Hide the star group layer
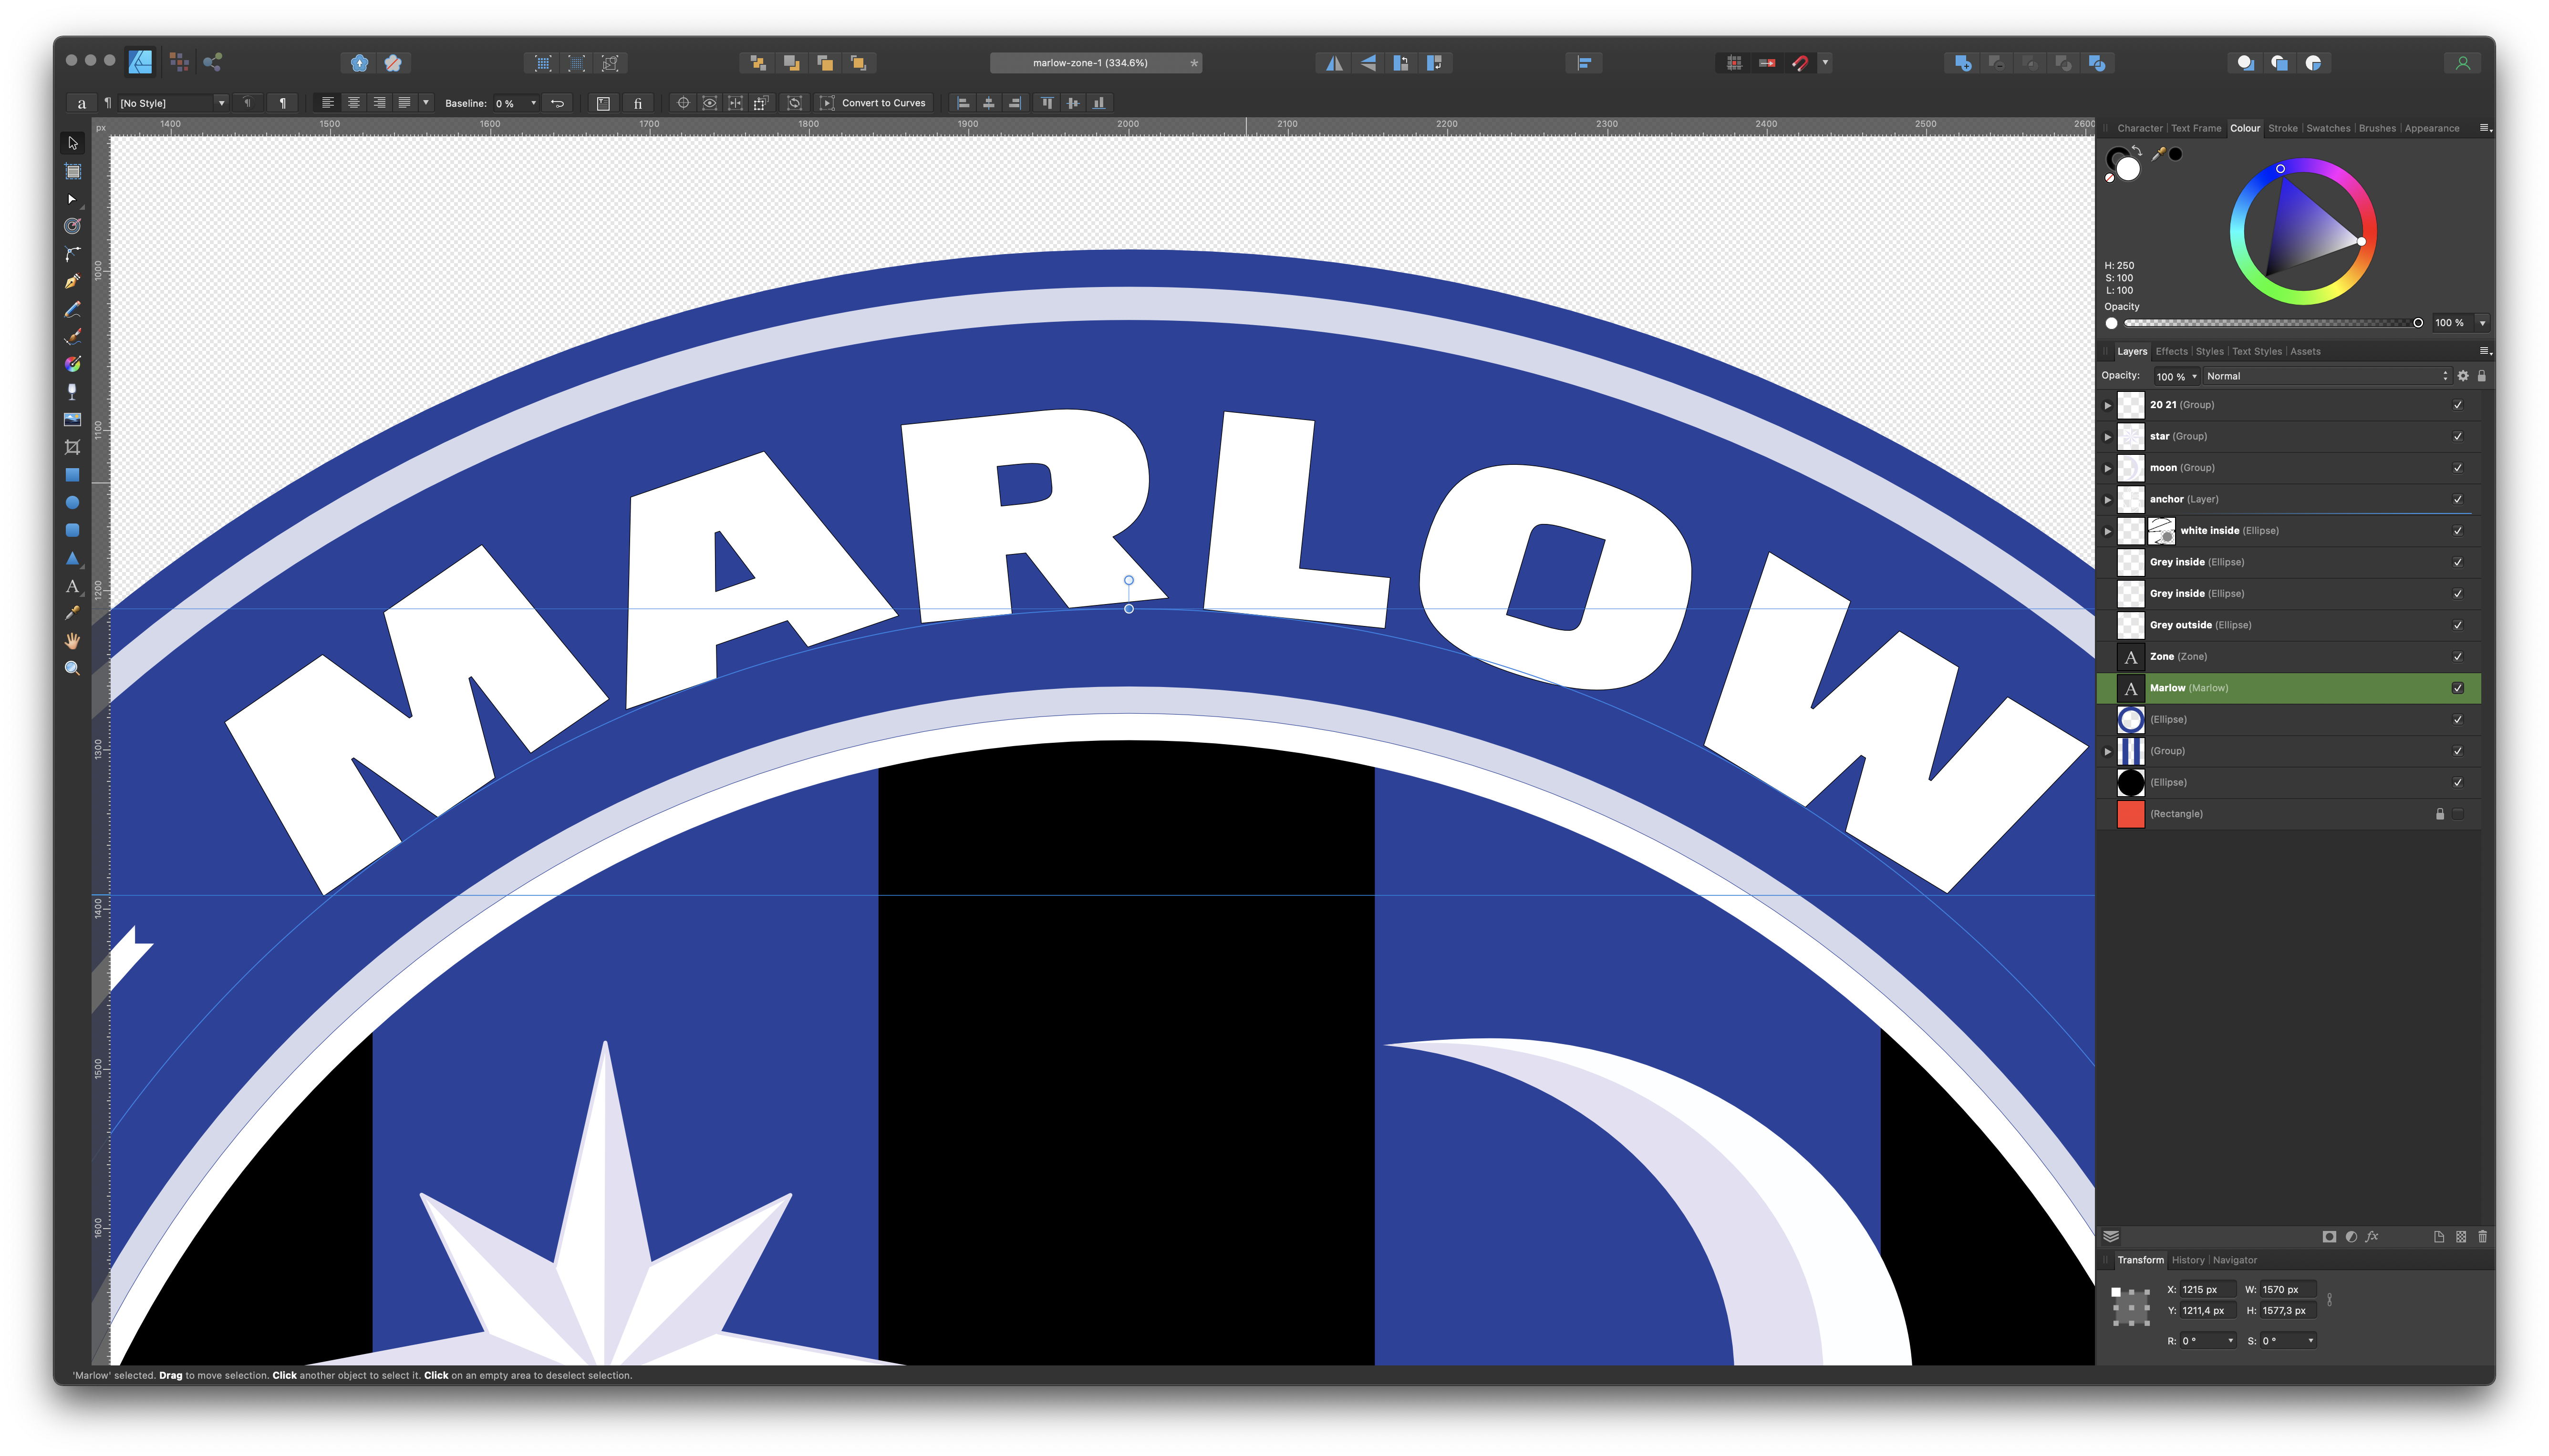The image size is (2549, 1456). 2458,436
